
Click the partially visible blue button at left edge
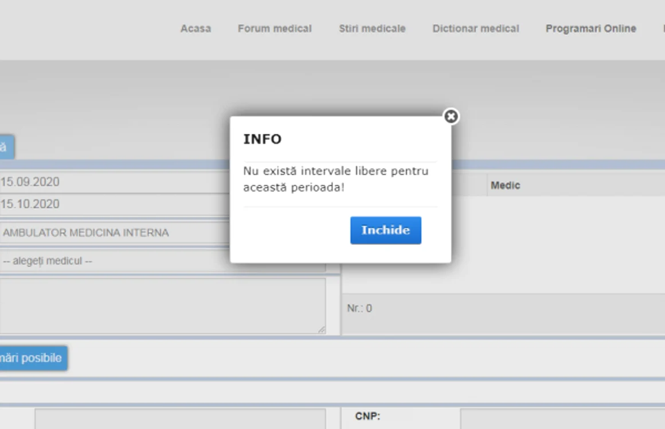pos(7,147)
